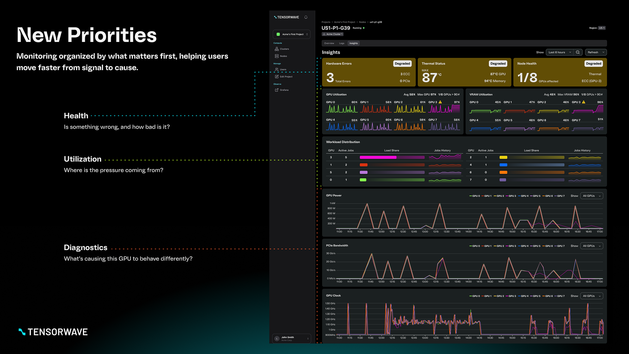Open the Users management page
Screen dimensions: 629x354
(281, 69)
